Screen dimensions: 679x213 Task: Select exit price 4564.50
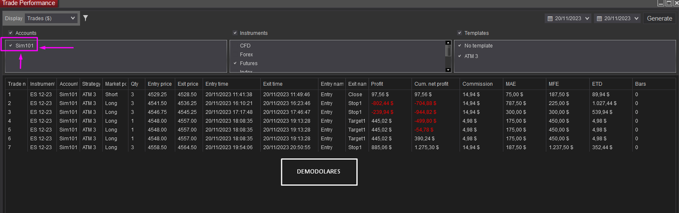pyautogui.click(x=187, y=147)
